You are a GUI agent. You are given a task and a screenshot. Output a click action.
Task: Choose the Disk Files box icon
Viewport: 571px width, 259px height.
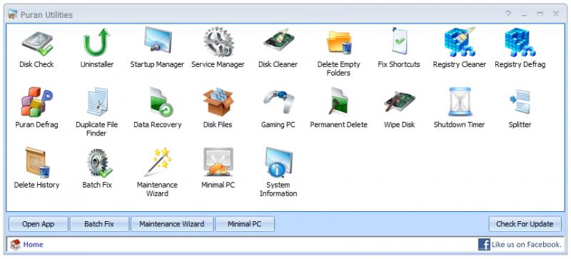coord(218,101)
